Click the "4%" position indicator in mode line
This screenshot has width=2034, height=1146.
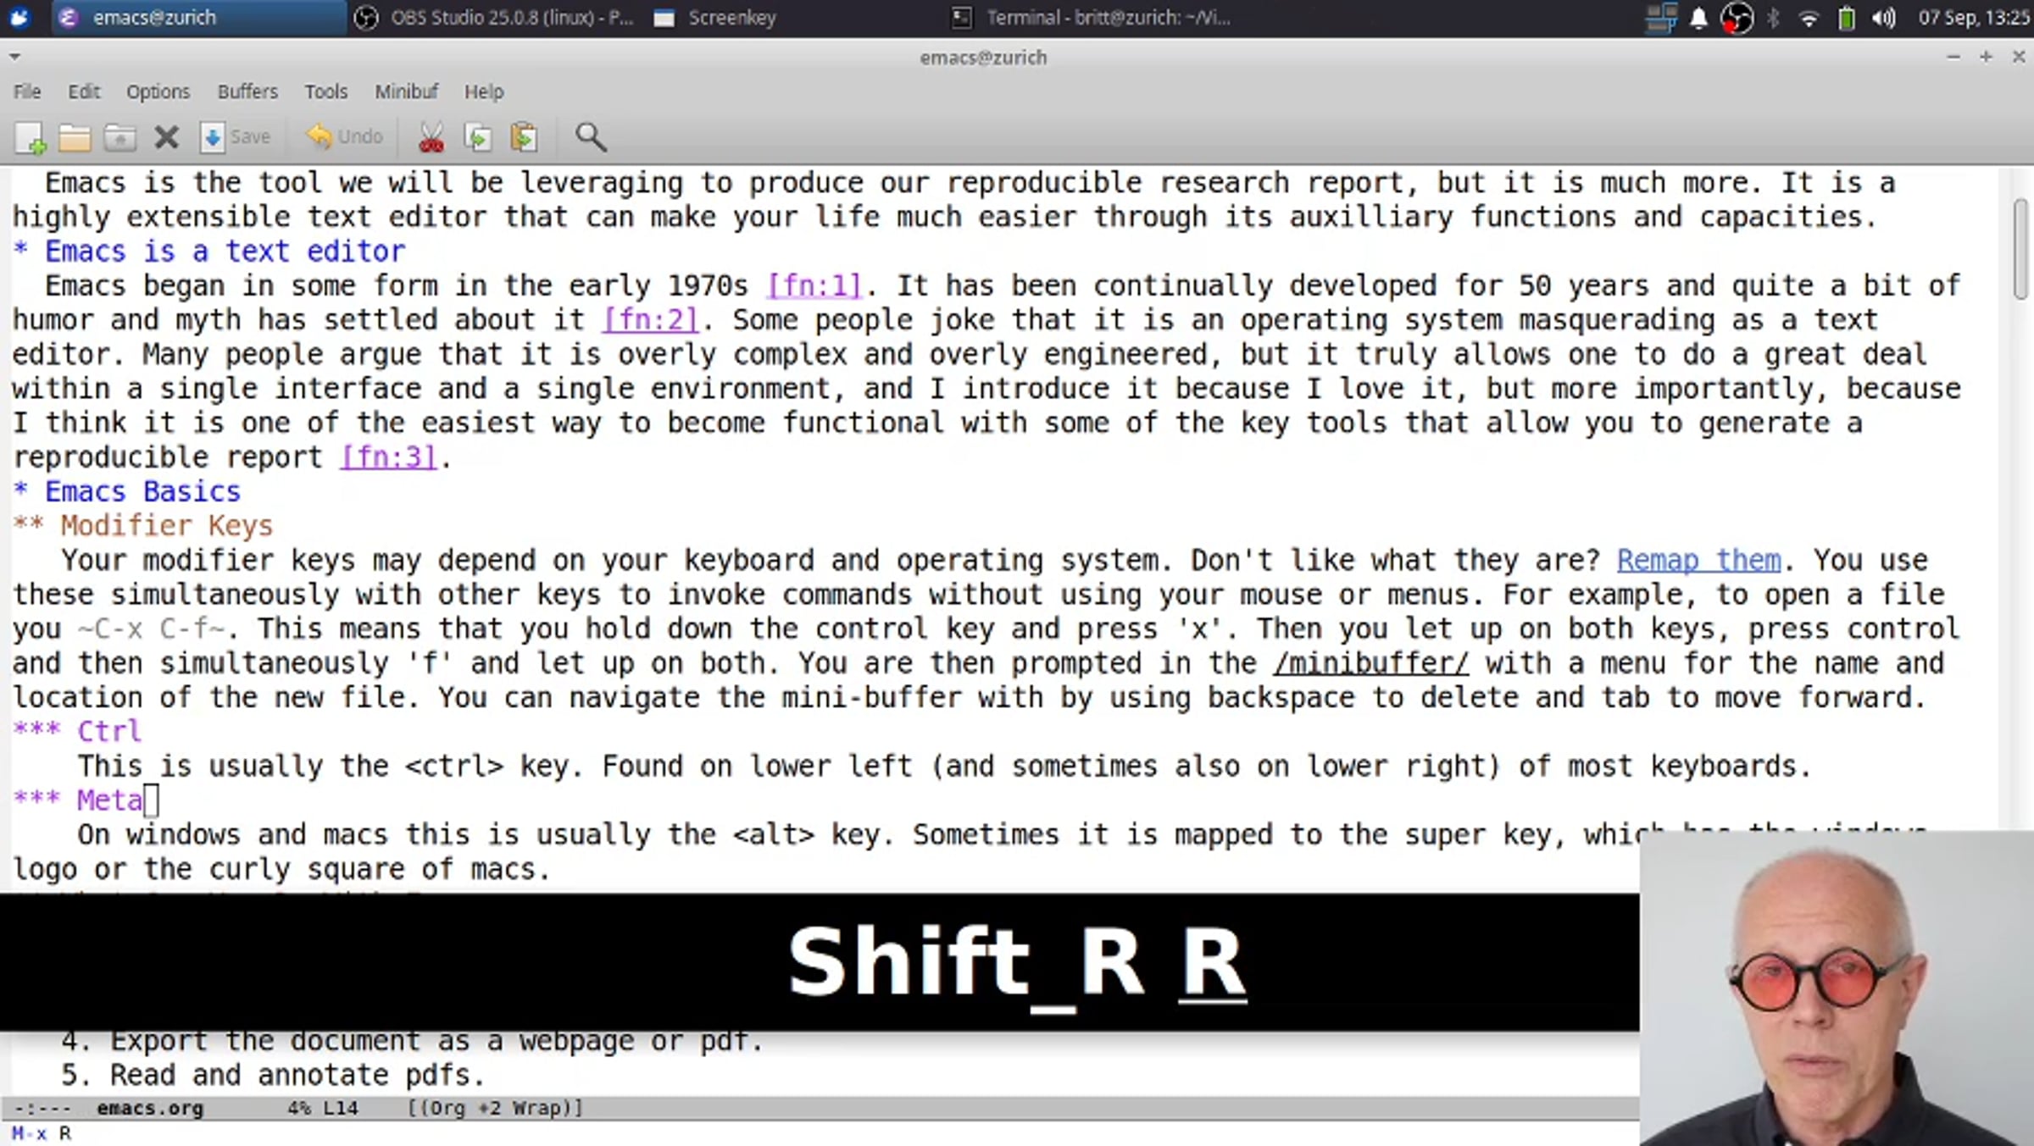point(298,1108)
